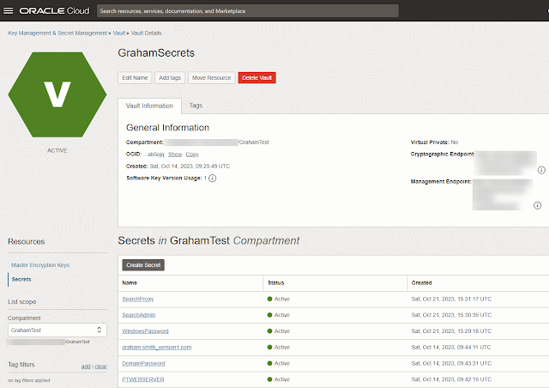Click the Oracle Cloud logo
This screenshot has height=388, width=549.
54,11
